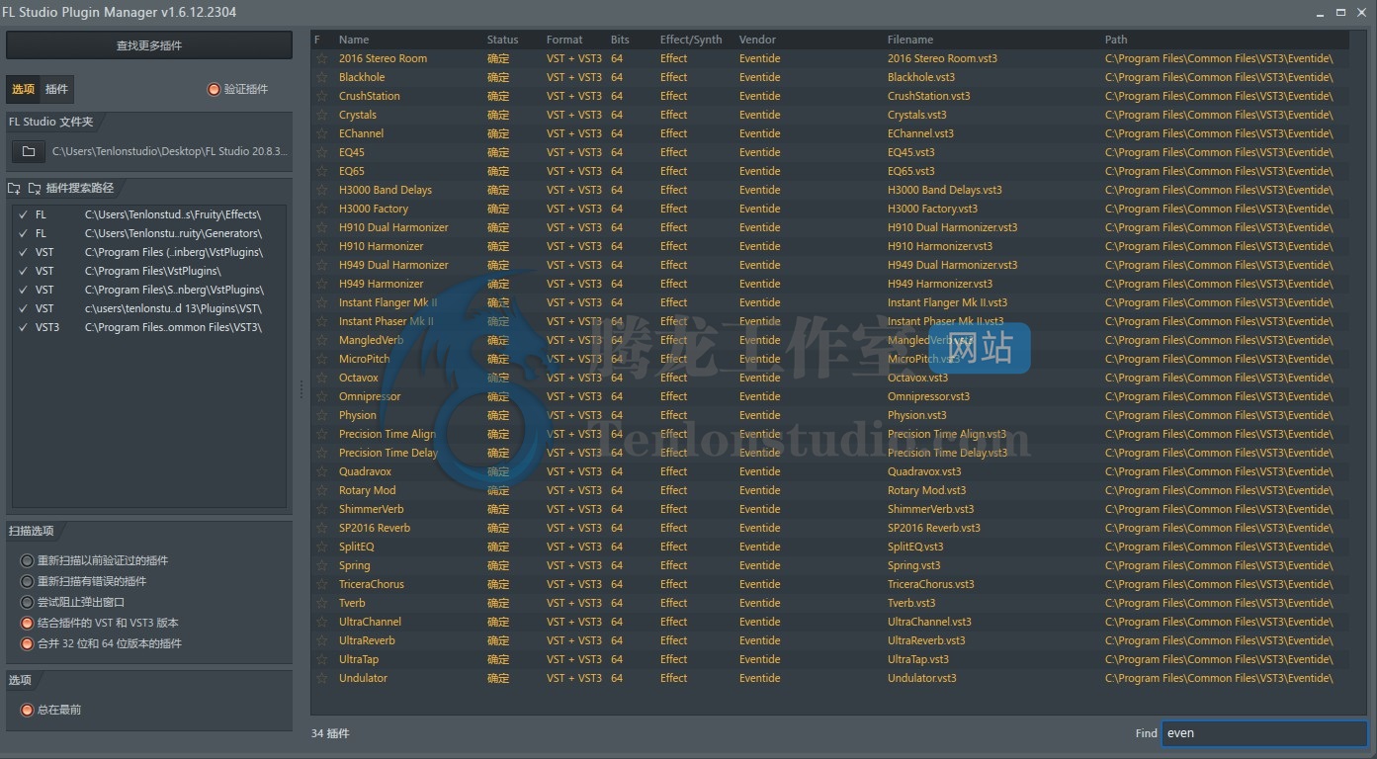Select the MicroPitch plugin name
This screenshot has width=1377, height=759.
pyautogui.click(x=365, y=359)
